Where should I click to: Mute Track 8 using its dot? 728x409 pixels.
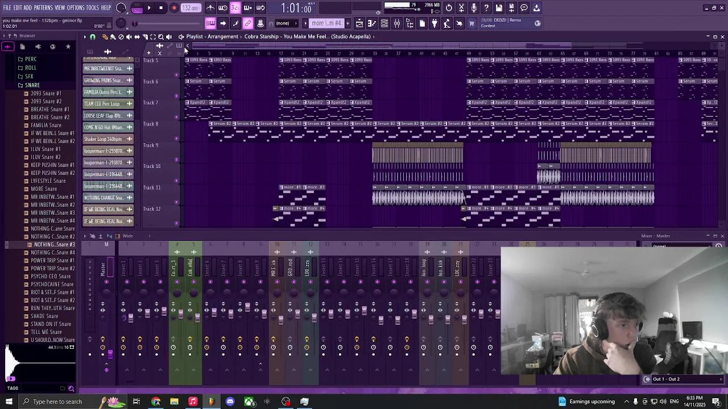coord(176,139)
